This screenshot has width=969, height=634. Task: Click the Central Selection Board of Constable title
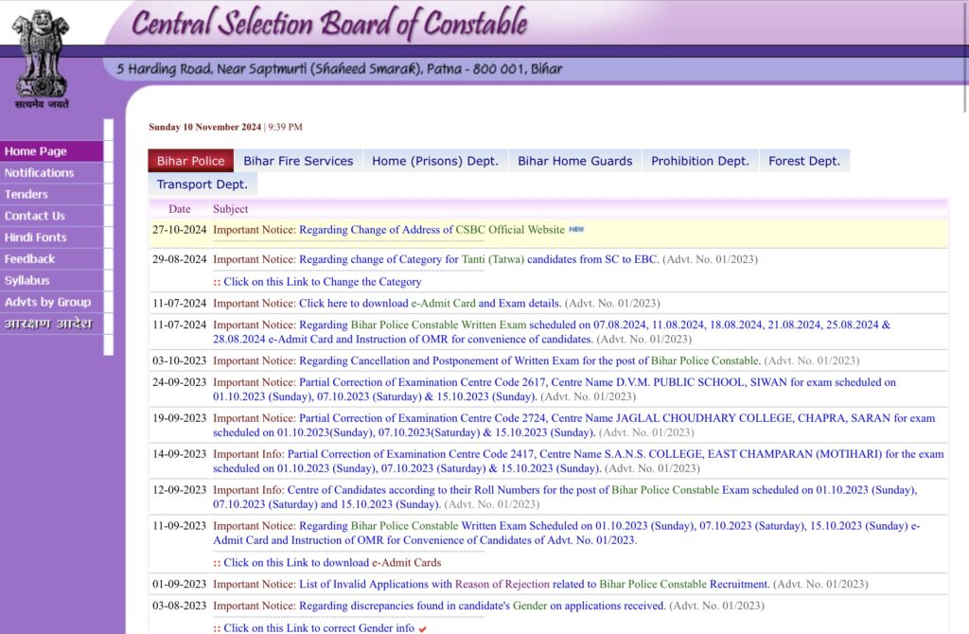click(x=329, y=24)
